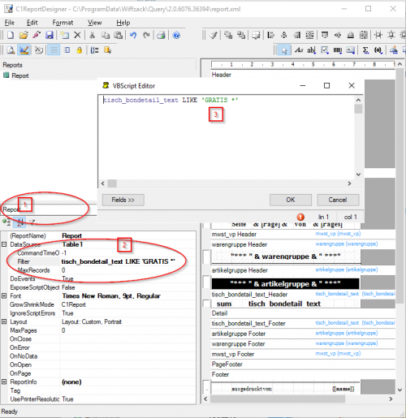The image size is (406, 418).
Task: Click the Filter property value field
Action: pos(127,261)
